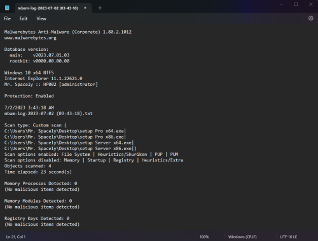Click 'No malicious items detected' under Memory Processes

coord(42,189)
